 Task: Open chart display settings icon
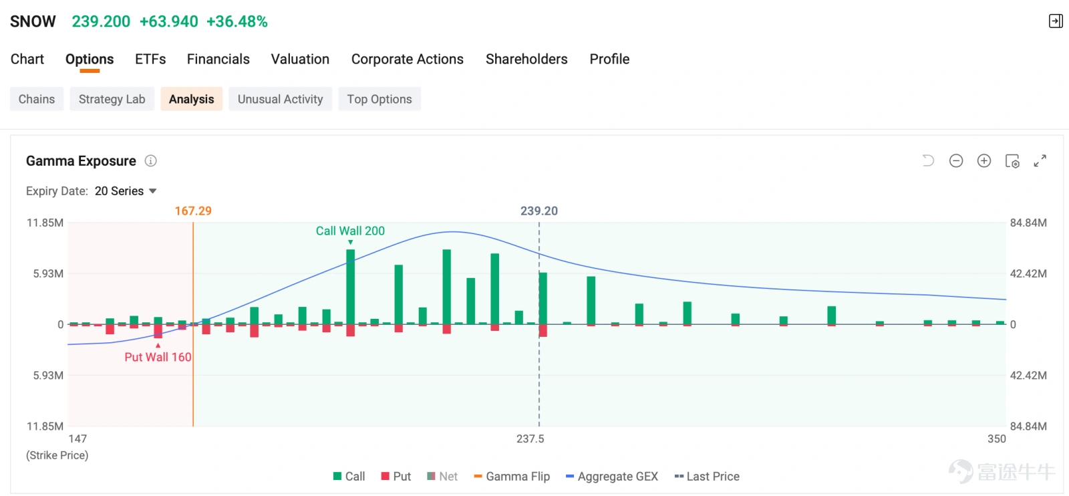pos(1012,161)
